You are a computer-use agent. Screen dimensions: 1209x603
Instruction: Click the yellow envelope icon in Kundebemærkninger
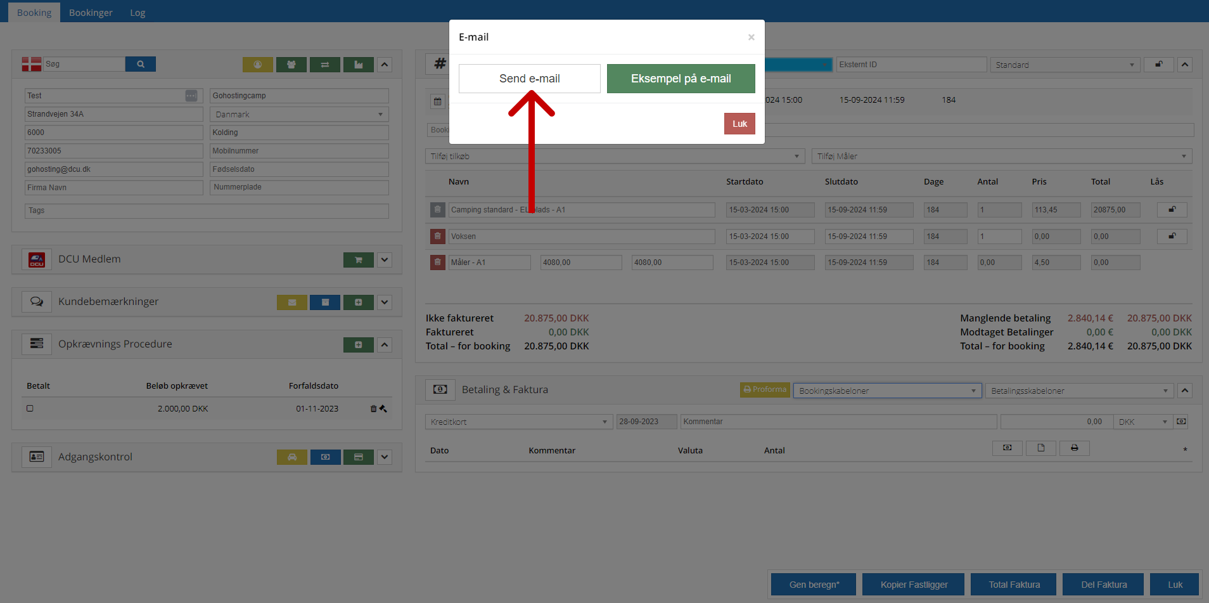click(x=291, y=302)
